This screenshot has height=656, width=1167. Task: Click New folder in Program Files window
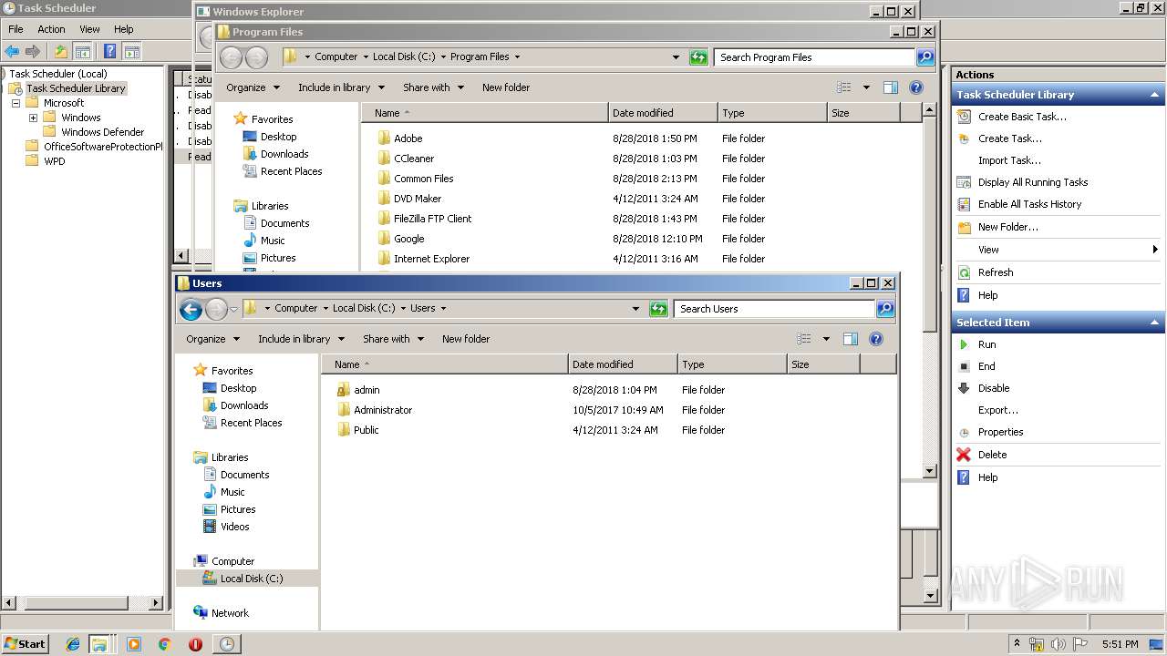pos(506,87)
